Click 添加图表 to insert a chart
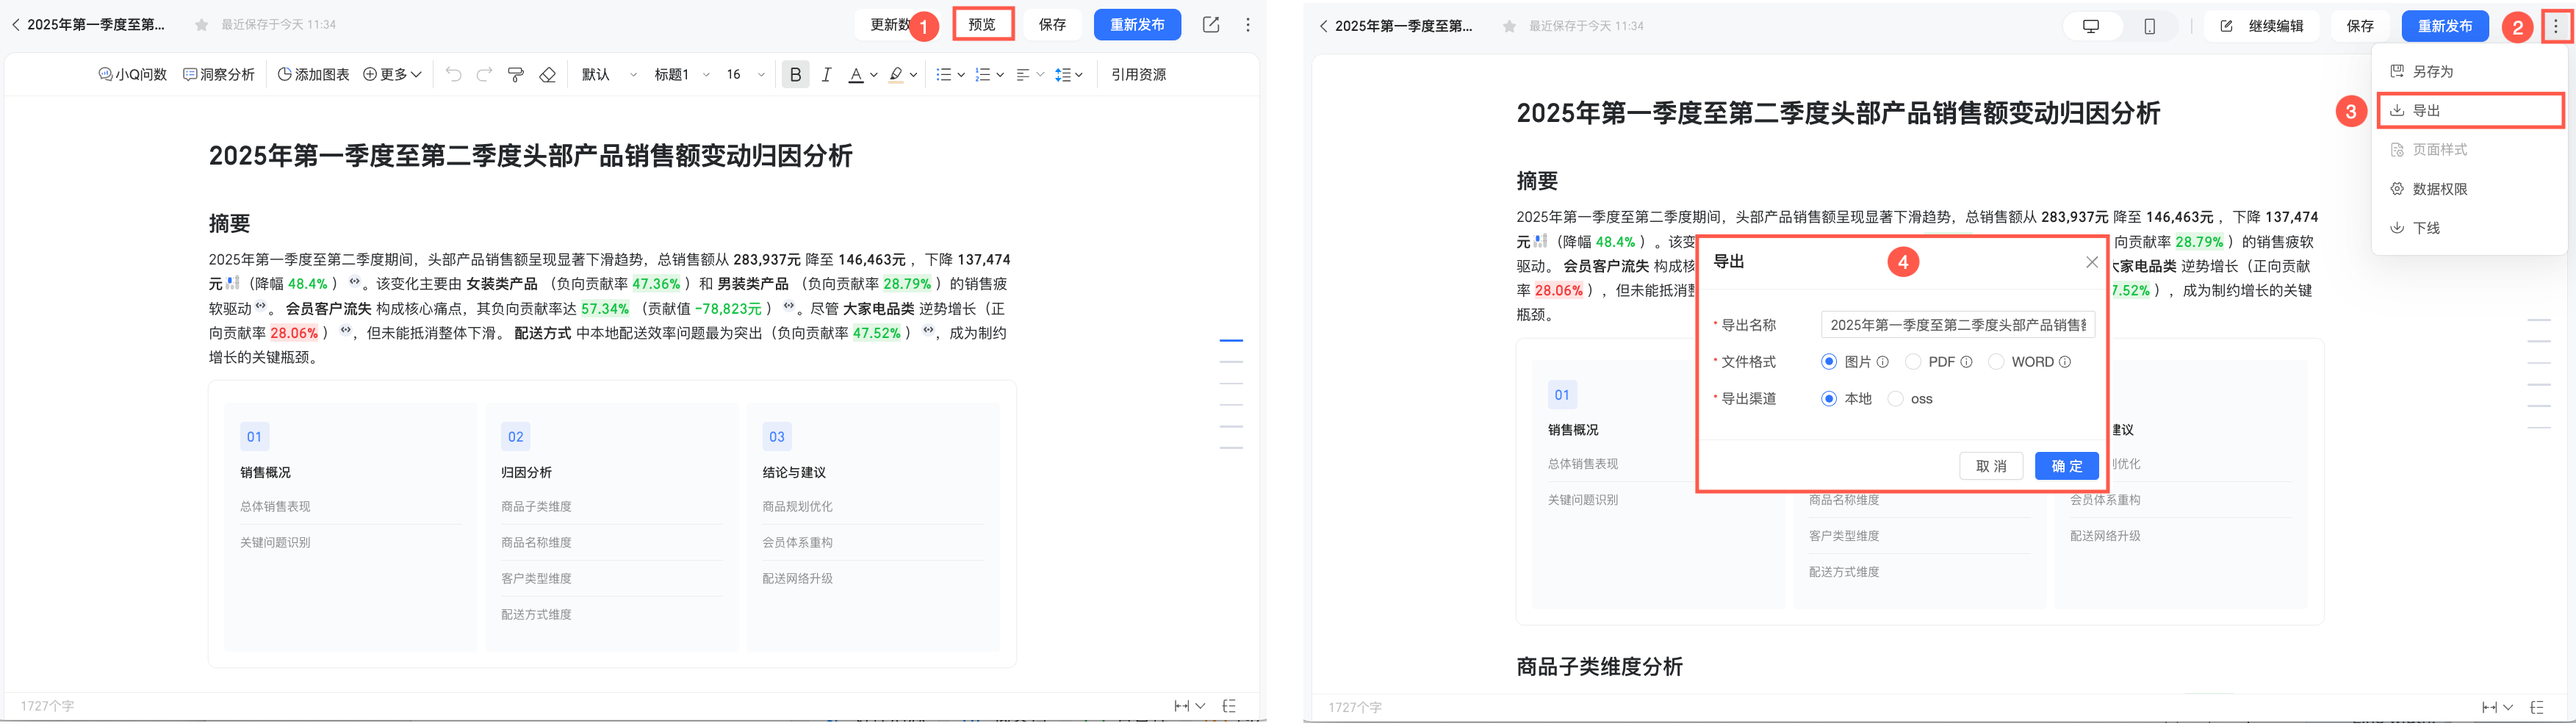The height and width of the screenshot is (726, 2576). [313, 75]
